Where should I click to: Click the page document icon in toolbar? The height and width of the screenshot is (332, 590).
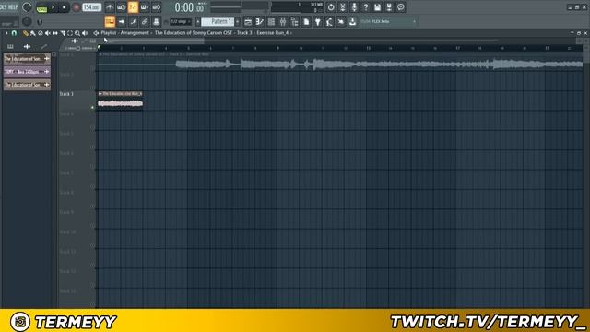coord(306,22)
